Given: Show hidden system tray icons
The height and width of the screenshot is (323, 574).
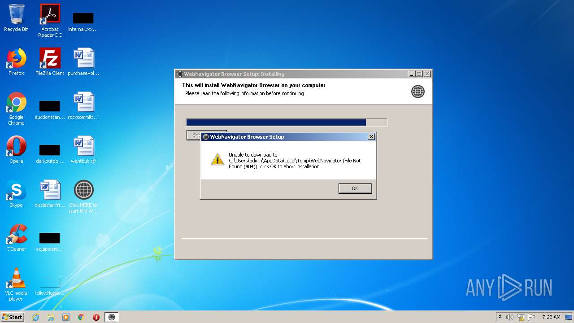Looking at the screenshot, I should click(500, 317).
